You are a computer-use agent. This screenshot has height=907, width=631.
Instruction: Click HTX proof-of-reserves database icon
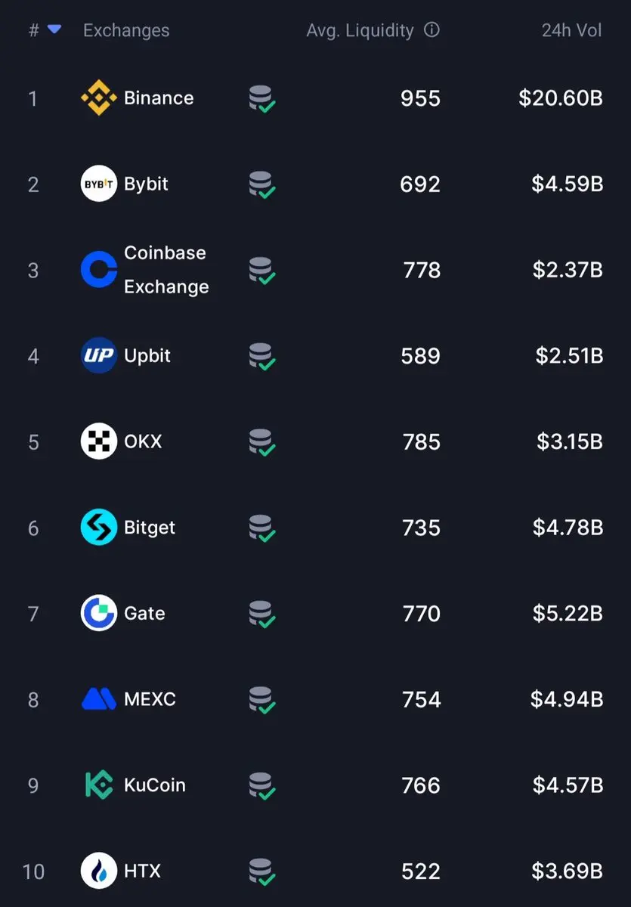[x=261, y=871]
